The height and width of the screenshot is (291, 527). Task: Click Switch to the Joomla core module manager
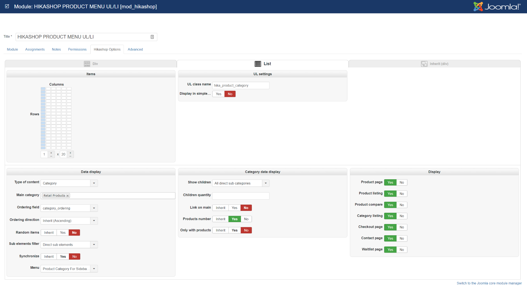[489, 283]
